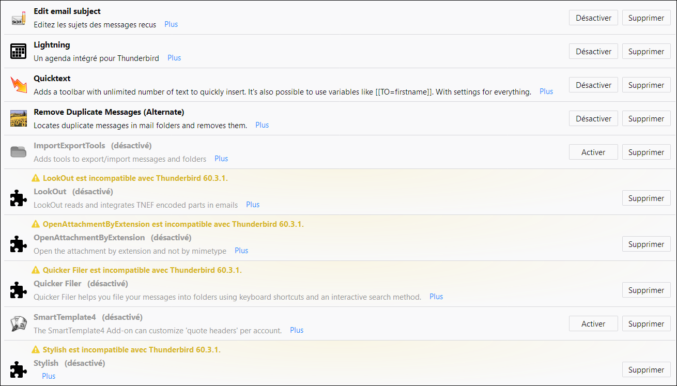Select the 'LookOut' add-on title

click(x=50, y=192)
